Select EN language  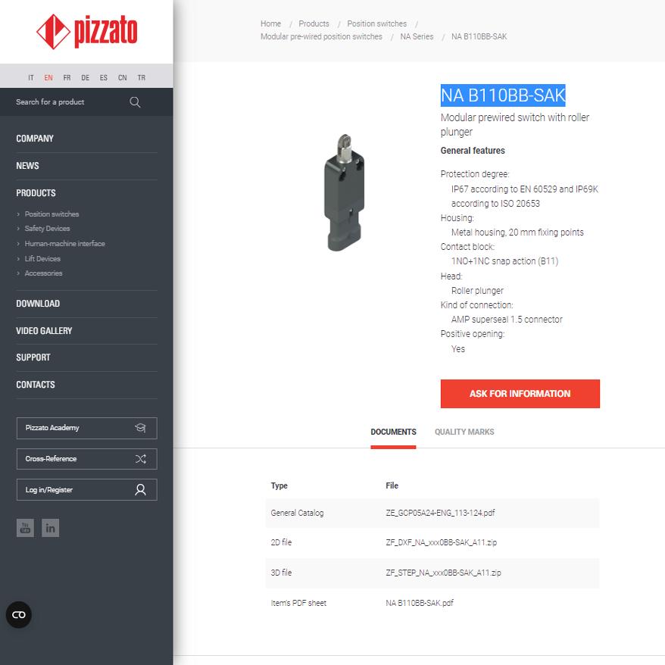[48, 77]
